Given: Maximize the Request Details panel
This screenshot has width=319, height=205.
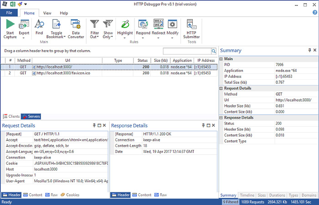Looking at the screenshot, I should [x=99, y=125].
